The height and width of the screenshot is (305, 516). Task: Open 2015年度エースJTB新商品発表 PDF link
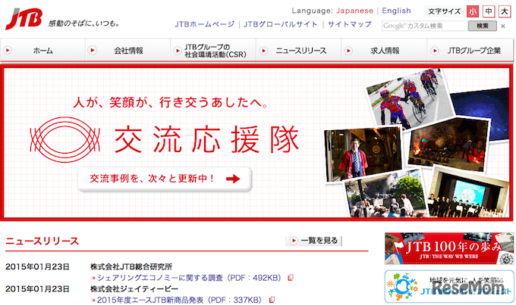pyautogui.click(x=179, y=300)
